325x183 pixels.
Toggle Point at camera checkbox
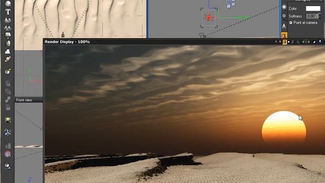(290, 22)
